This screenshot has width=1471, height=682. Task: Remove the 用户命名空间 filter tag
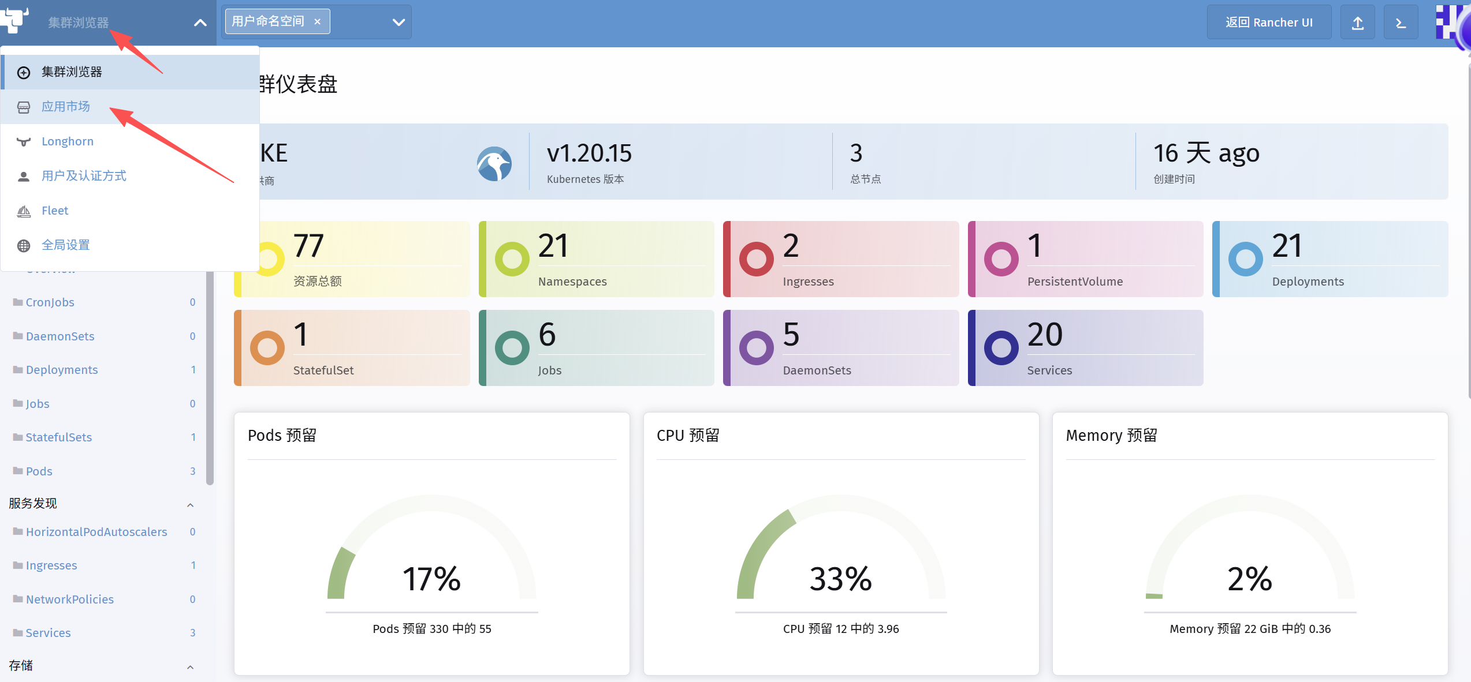(317, 22)
